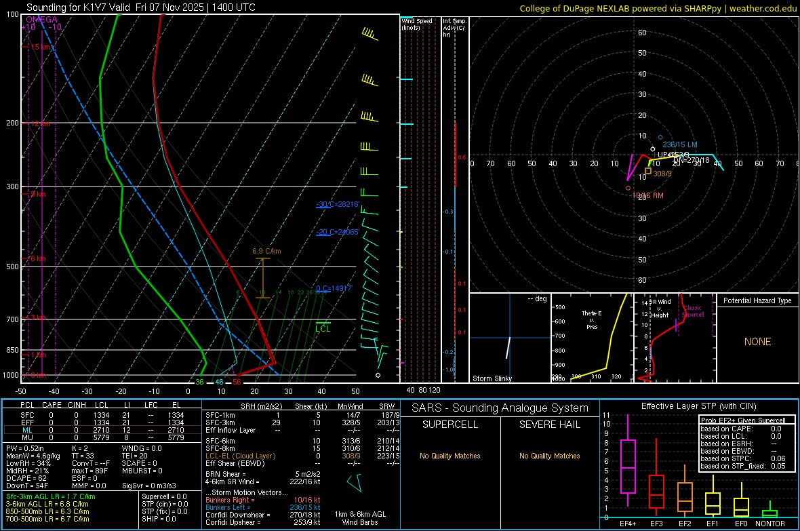Click the blue Bunkers Left = 236/15 kt line
Viewport: 800px width, 531px height.
click(263, 507)
